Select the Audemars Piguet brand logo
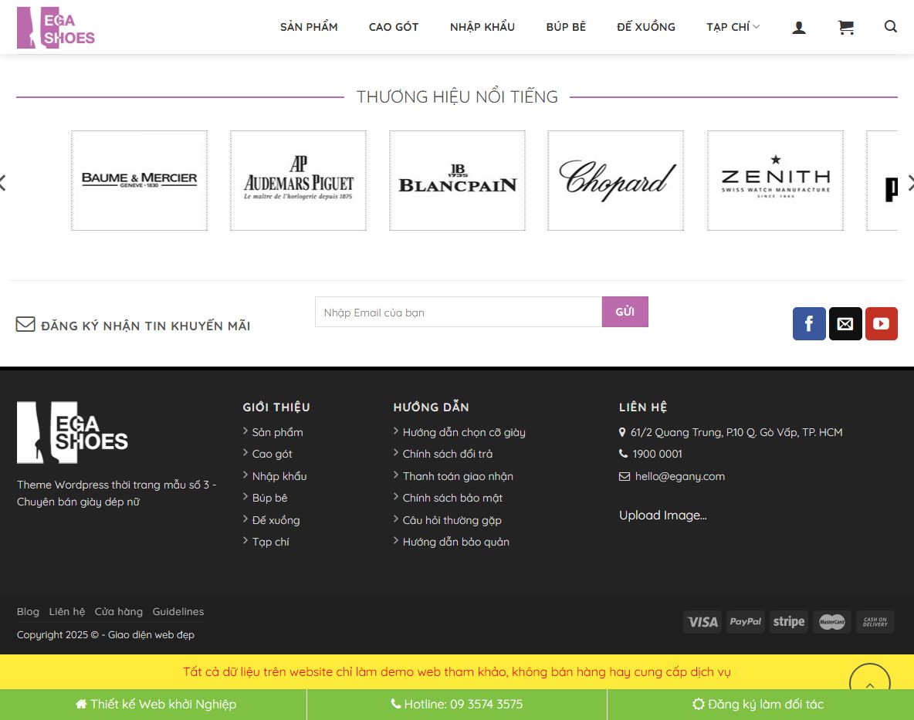 pyautogui.click(x=299, y=181)
